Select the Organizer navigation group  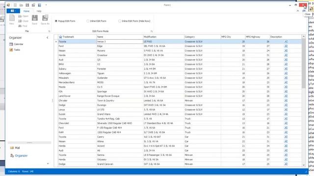19,155
